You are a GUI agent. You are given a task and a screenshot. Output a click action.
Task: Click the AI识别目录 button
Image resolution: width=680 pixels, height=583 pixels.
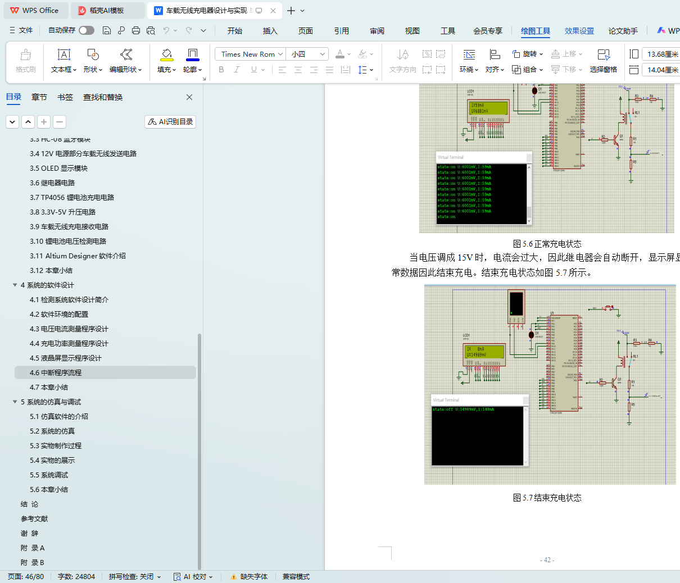(170, 122)
